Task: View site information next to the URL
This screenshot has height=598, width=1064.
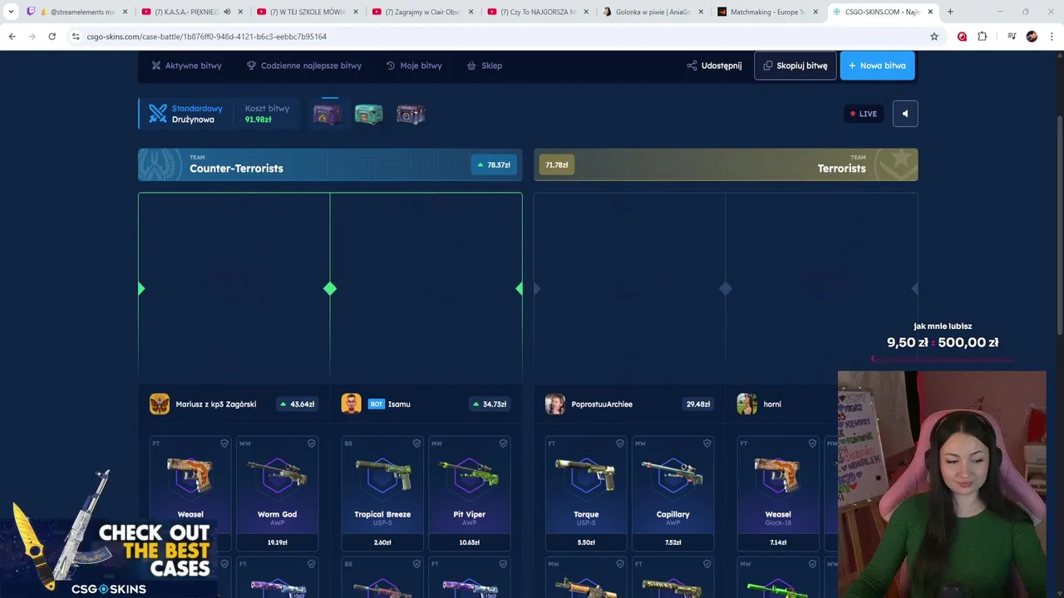Action: coord(75,37)
